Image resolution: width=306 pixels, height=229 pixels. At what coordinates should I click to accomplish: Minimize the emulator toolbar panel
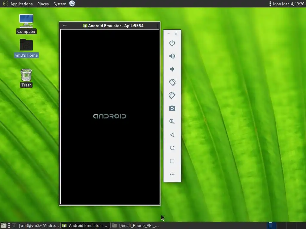[x=169, y=34]
